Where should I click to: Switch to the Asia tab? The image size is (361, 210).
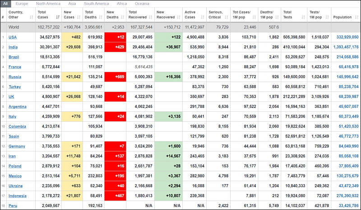click(72, 4)
